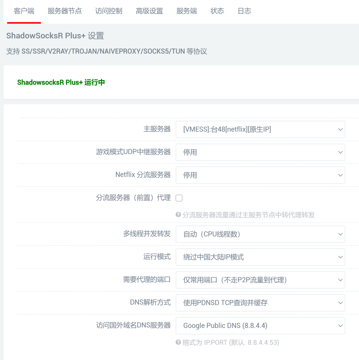Open the 服务端 tab
The height and width of the screenshot is (360, 359).
(x=187, y=11)
